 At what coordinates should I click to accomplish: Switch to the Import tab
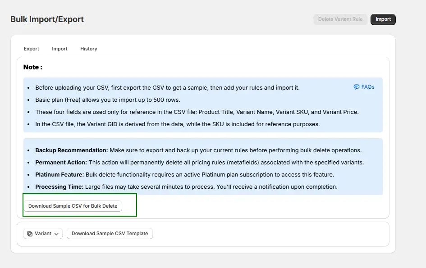(x=60, y=49)
